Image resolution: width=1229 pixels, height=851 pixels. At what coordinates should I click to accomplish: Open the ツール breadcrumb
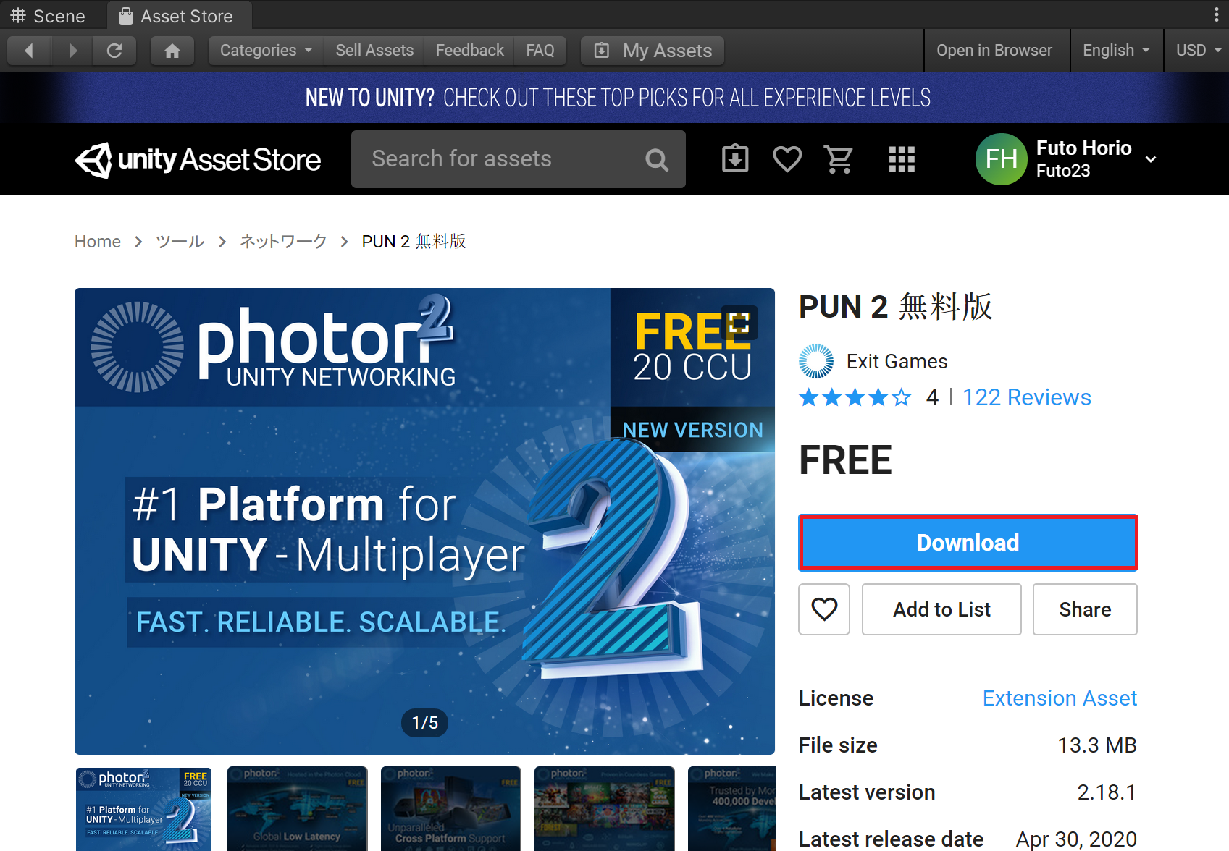click(x=180, y=242)
